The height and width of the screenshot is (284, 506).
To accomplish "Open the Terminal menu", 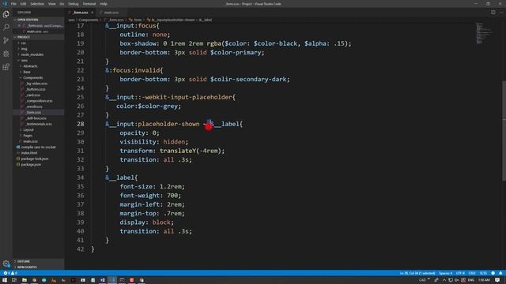I will 89,4.
